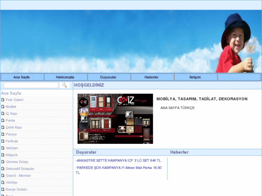Open the Çelik Kapı category link
The width and height of the screenshot is (262, 196).
(x=14, y=127)
